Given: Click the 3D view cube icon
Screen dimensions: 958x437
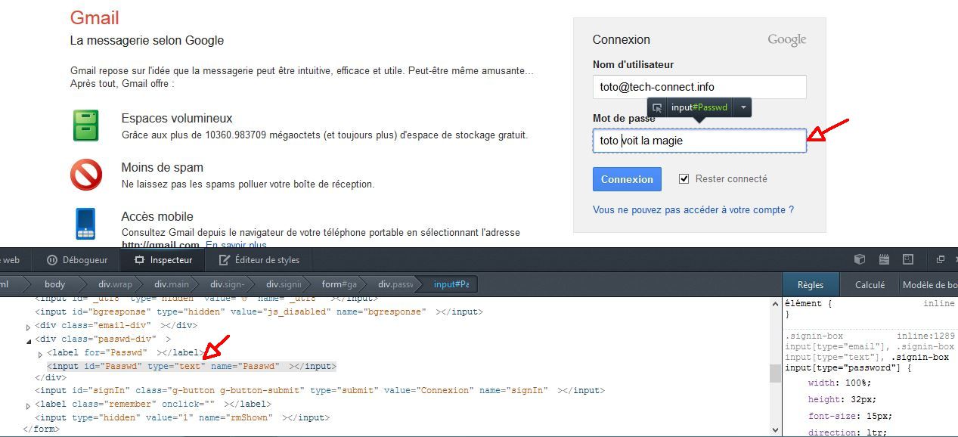Looking at the screenshot, I should (859, 259).
